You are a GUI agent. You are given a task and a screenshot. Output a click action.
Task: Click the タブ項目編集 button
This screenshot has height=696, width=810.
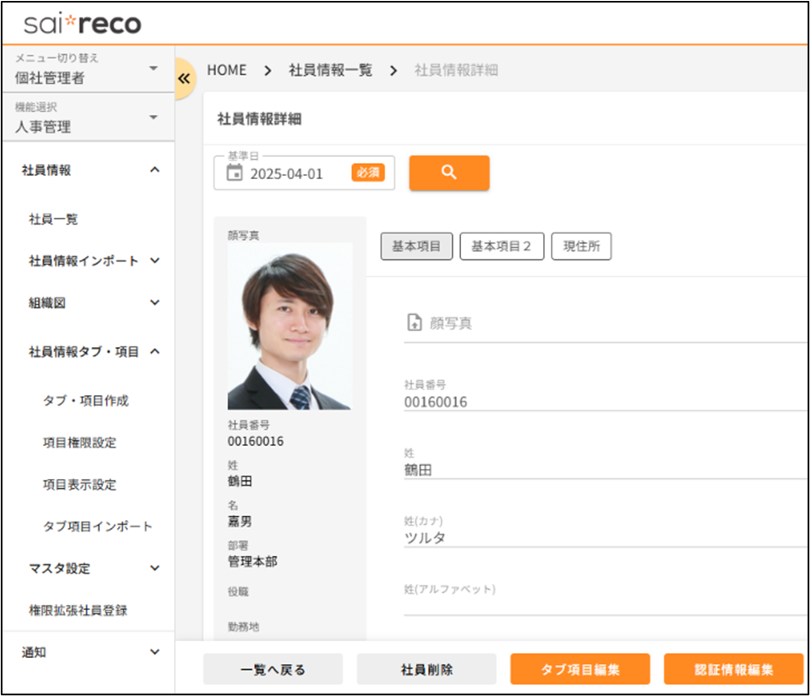579,669
